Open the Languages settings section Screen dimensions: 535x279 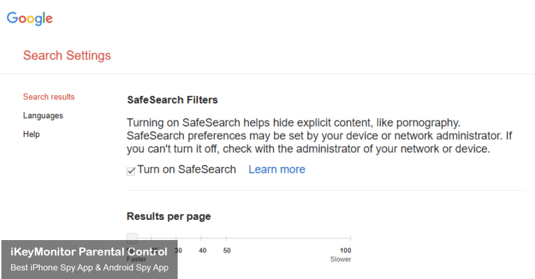43,115
